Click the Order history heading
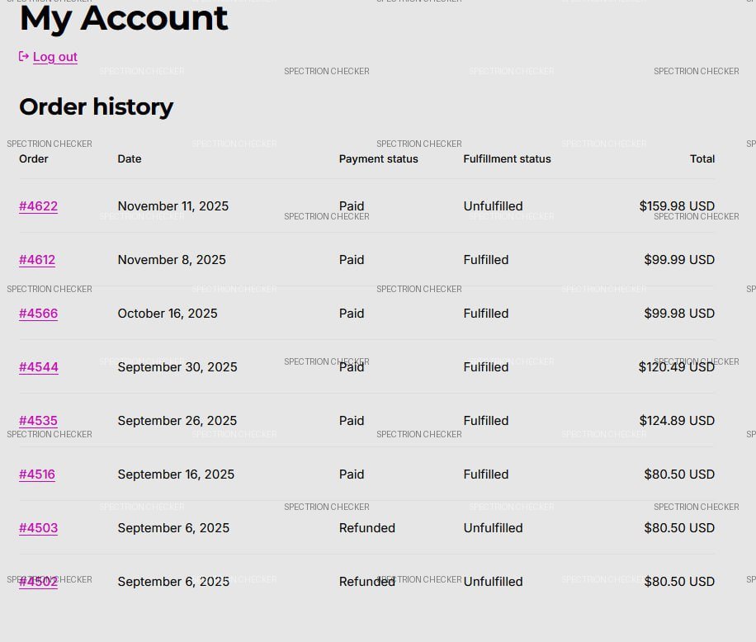The image size is (756, 642). pyautogui.click(x=96, y=106)
